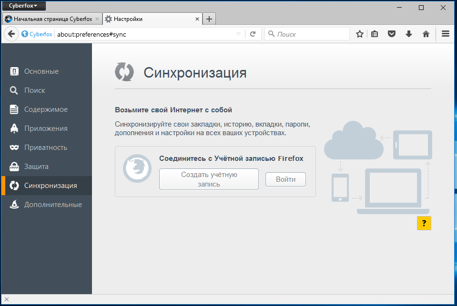Click the Firefox account logo icon

(137, 168)
